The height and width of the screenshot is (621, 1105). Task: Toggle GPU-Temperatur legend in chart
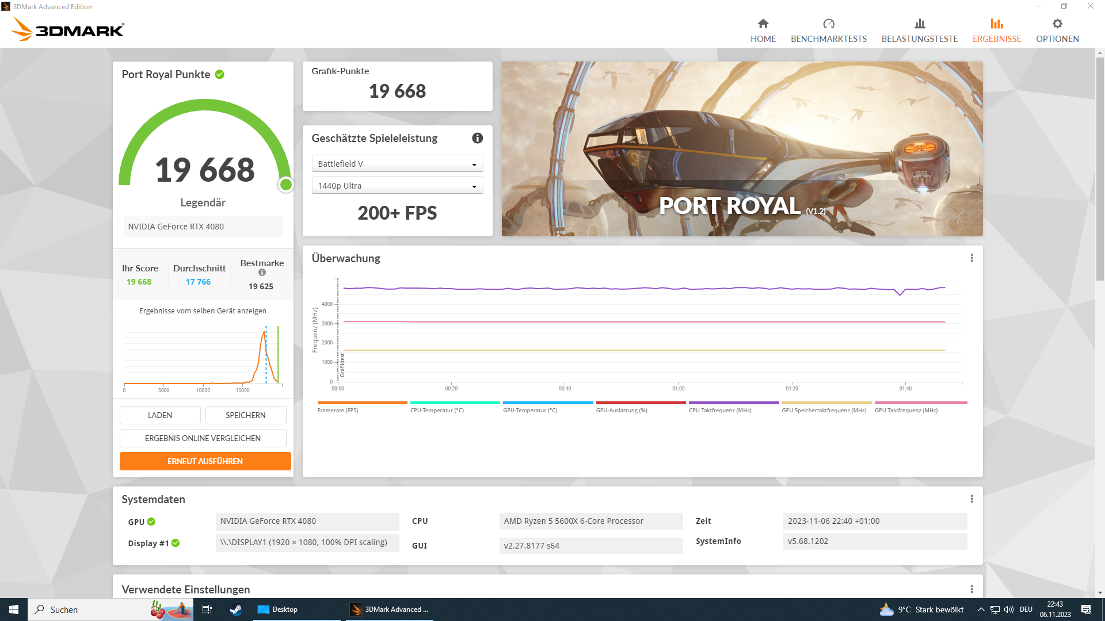click(x=530, y=410)
